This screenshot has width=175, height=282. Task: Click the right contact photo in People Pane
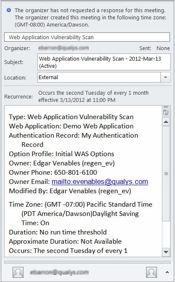click(151, 272)
